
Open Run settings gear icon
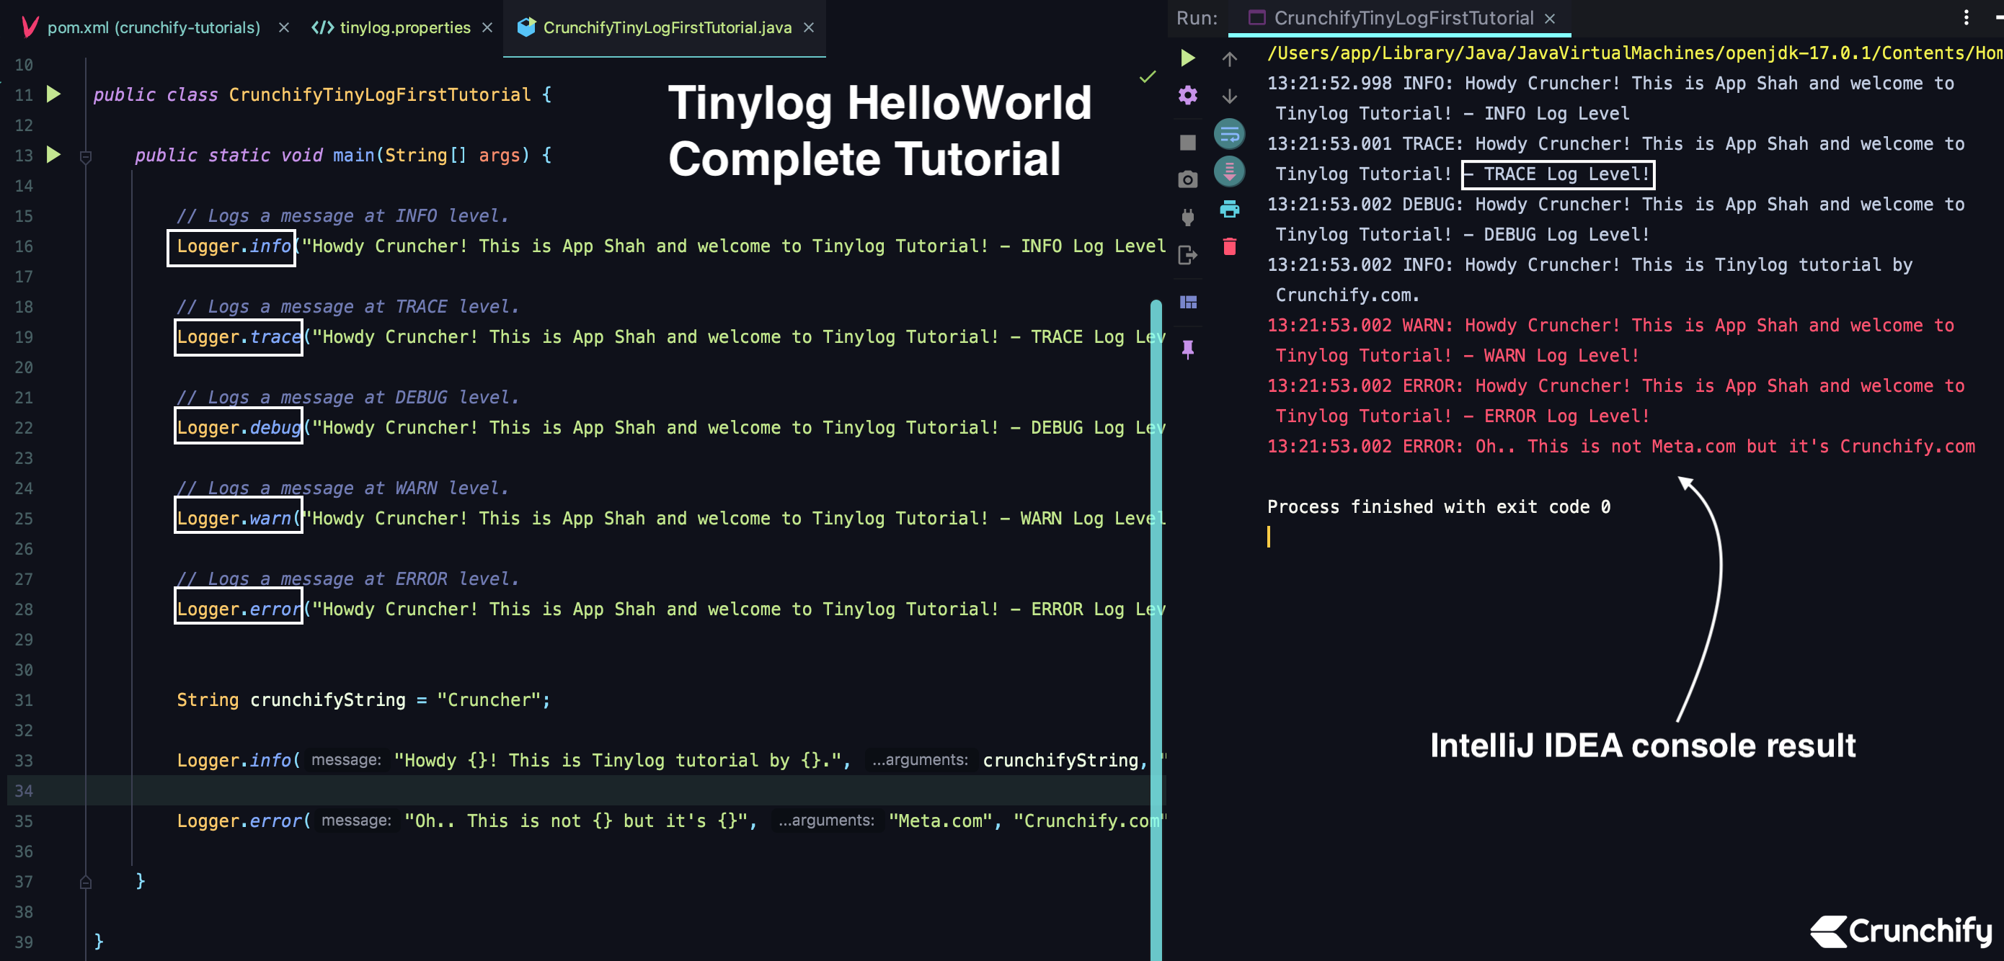click(1187, 96)
